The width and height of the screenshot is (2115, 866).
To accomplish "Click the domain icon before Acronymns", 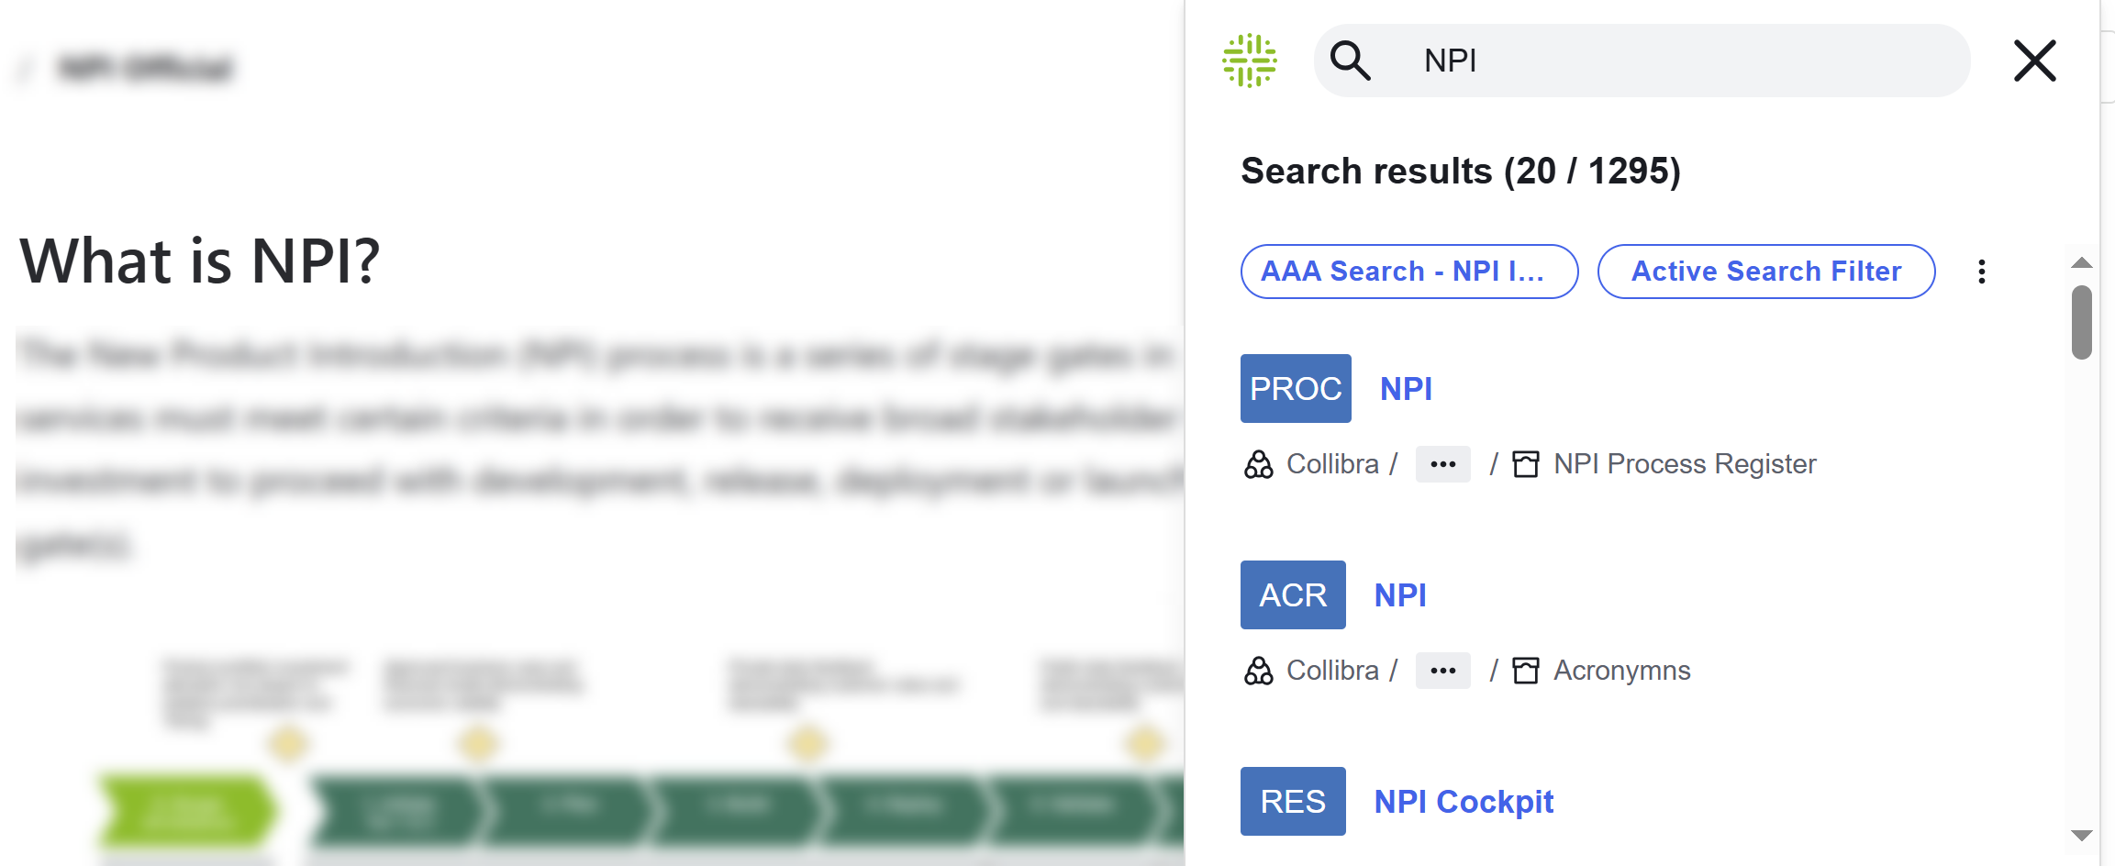I will pyautogui.click(x=1525, y=670).
